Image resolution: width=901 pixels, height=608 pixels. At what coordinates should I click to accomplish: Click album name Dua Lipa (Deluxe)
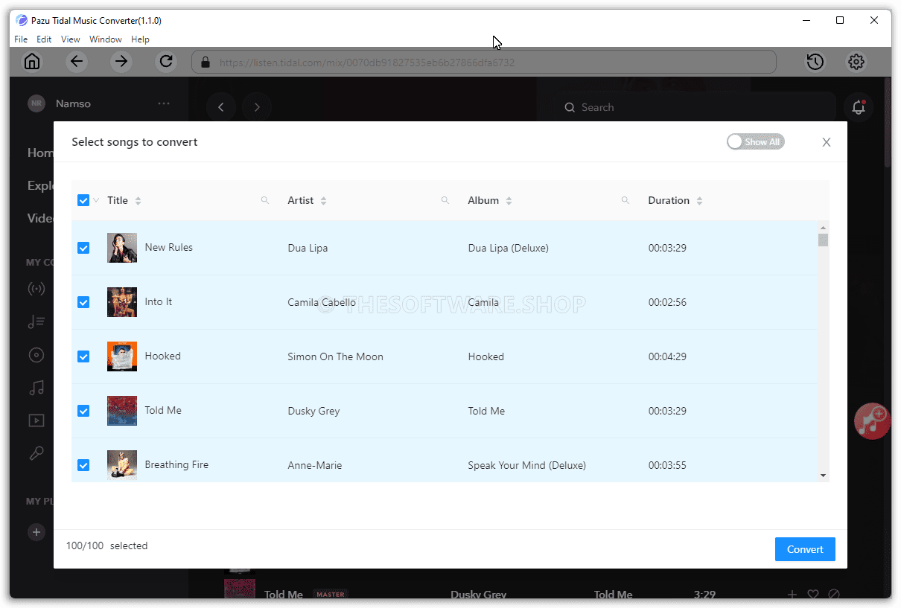pyautogui.click(x=508, y=248)
